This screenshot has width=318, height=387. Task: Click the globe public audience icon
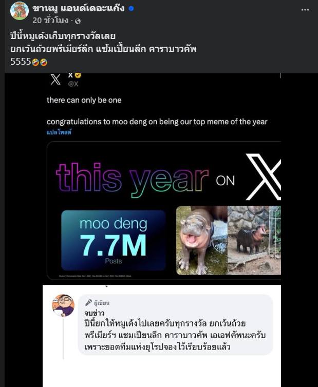[x=78, y=21]
